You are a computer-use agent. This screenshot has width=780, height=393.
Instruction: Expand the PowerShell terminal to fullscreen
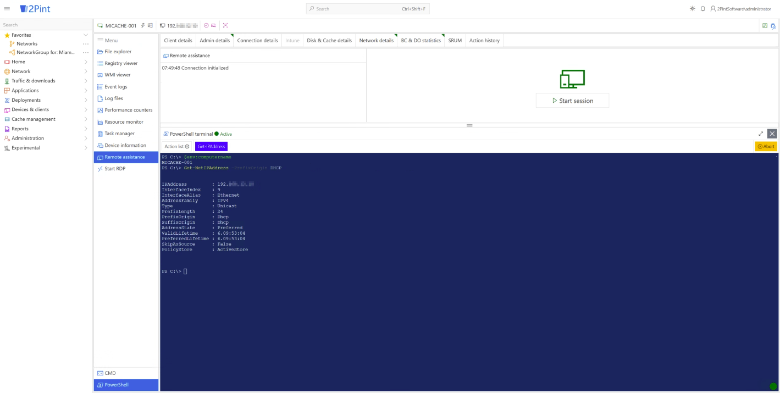point(761,134)
